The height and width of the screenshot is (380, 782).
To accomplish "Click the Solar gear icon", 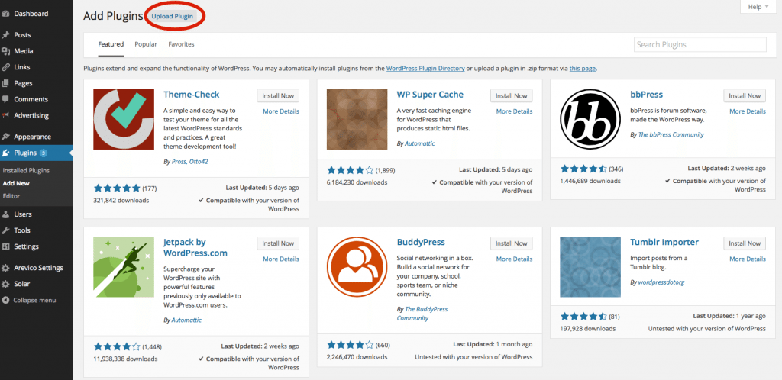I will point(6,284).
